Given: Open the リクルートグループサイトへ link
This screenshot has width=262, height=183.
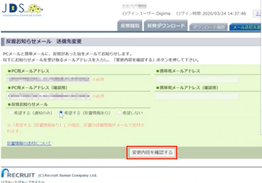Looking at the screenshot, I should (x=23, y=181).
